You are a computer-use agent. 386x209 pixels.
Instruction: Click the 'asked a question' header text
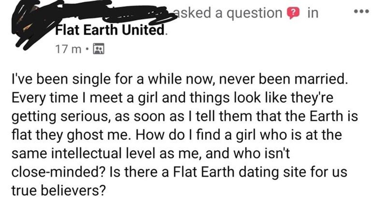coord(228,13)
